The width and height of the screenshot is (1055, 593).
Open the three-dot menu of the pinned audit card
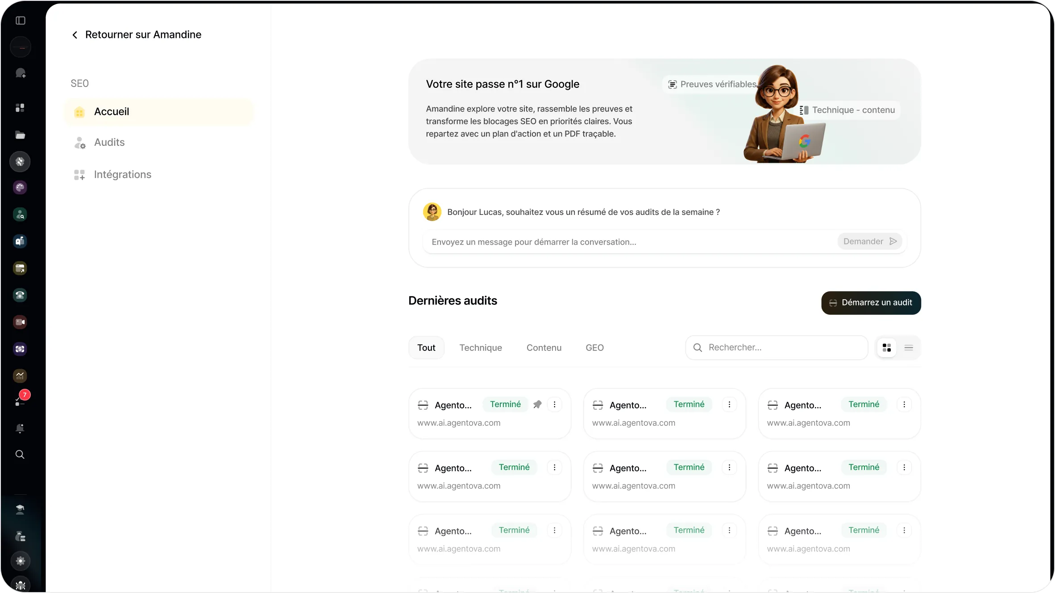(555, 404)
